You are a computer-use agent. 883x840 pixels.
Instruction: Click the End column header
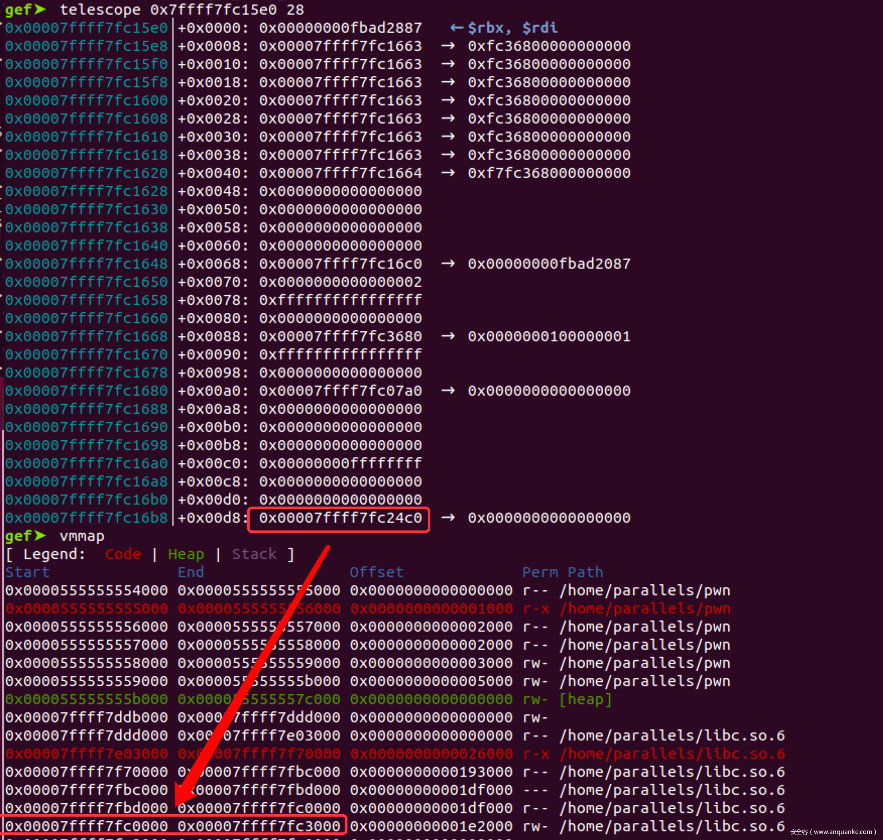coord(191,572)
